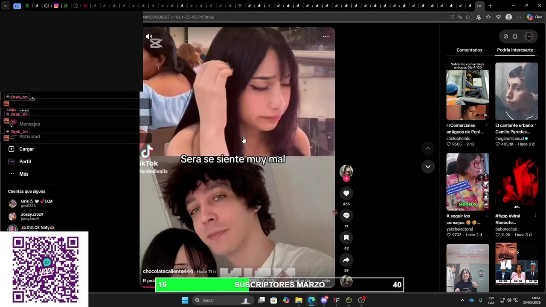Follow creator with the red plus badge
The image size is (546, 307).
tap(346, 179)
